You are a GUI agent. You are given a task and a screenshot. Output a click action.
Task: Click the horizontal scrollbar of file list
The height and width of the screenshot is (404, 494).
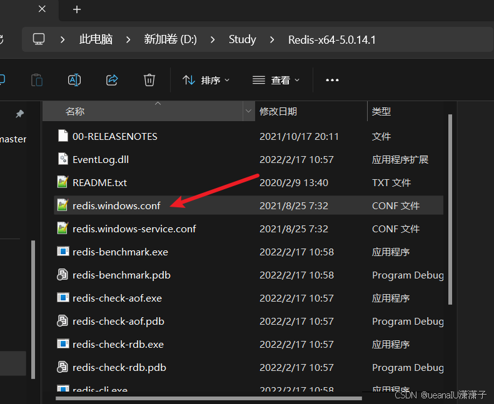pyautogui.click(x=209, y=398)
